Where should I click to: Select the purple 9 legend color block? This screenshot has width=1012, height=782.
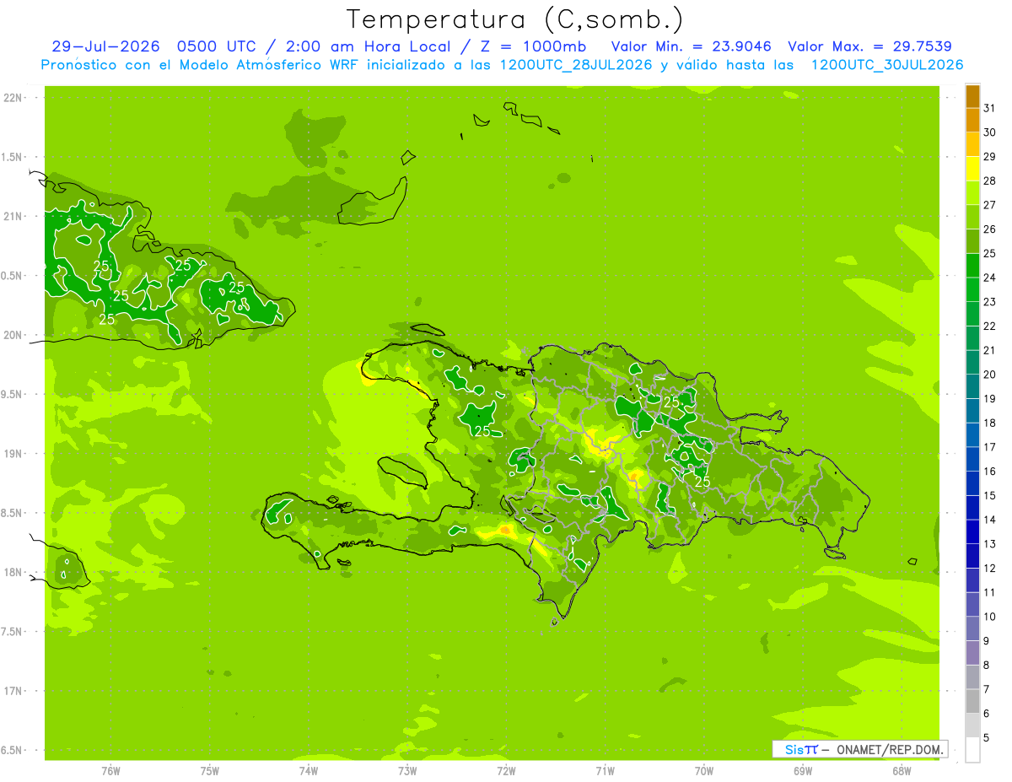click(972, 629)
